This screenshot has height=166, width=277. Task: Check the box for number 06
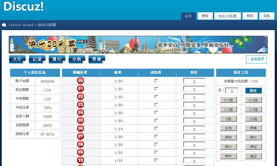(x=156, y=128)
